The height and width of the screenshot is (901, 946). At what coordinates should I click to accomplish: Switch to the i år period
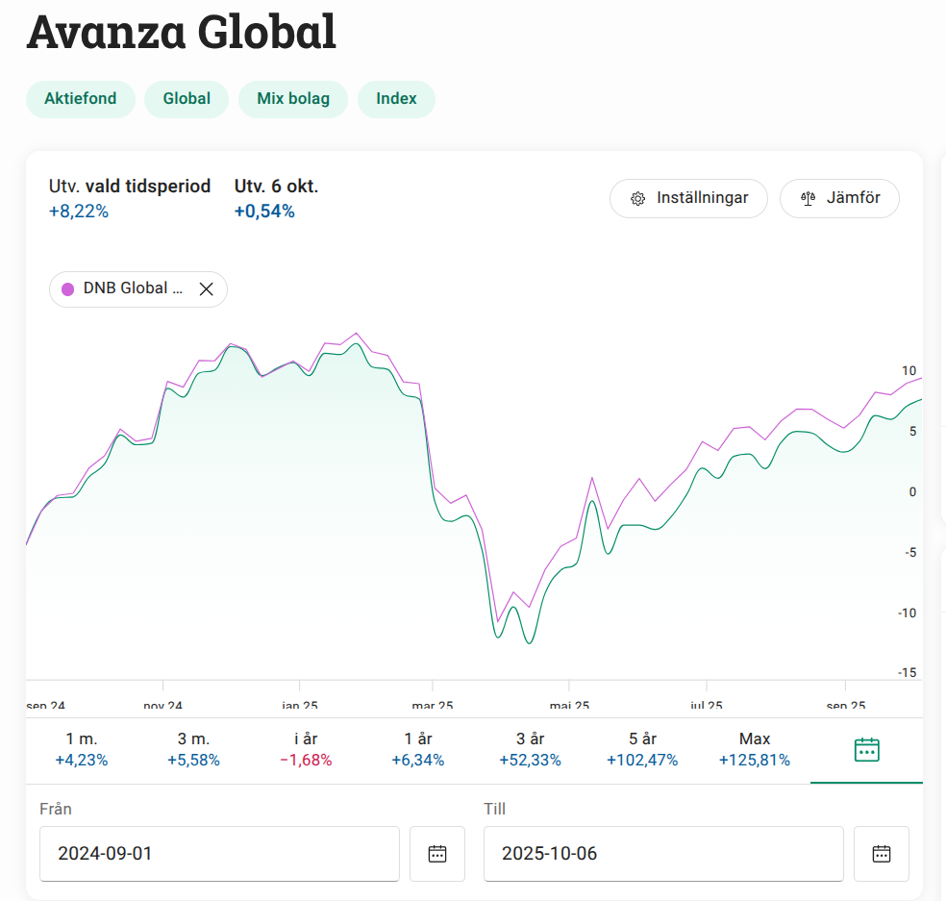[306, 749]
